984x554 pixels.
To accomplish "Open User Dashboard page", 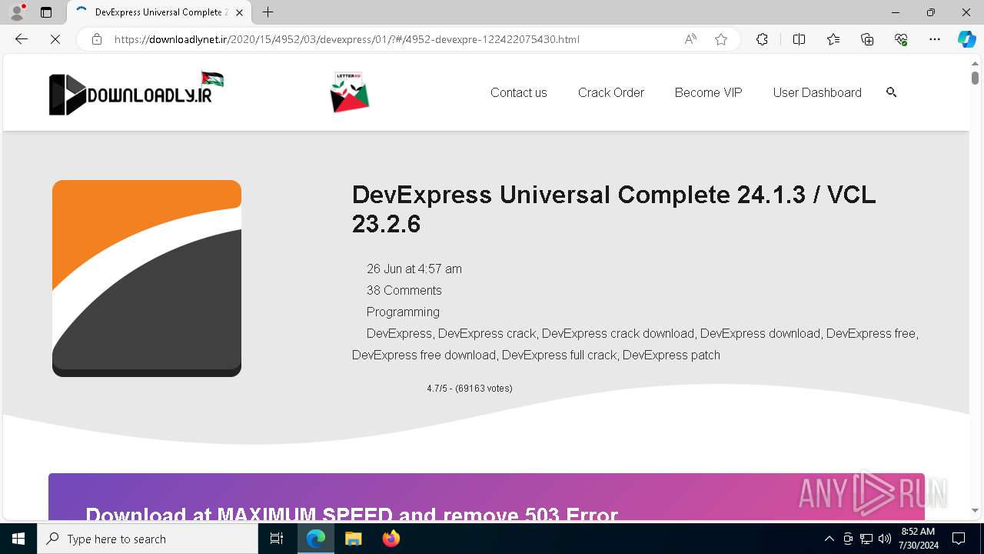I will point(817,92).
